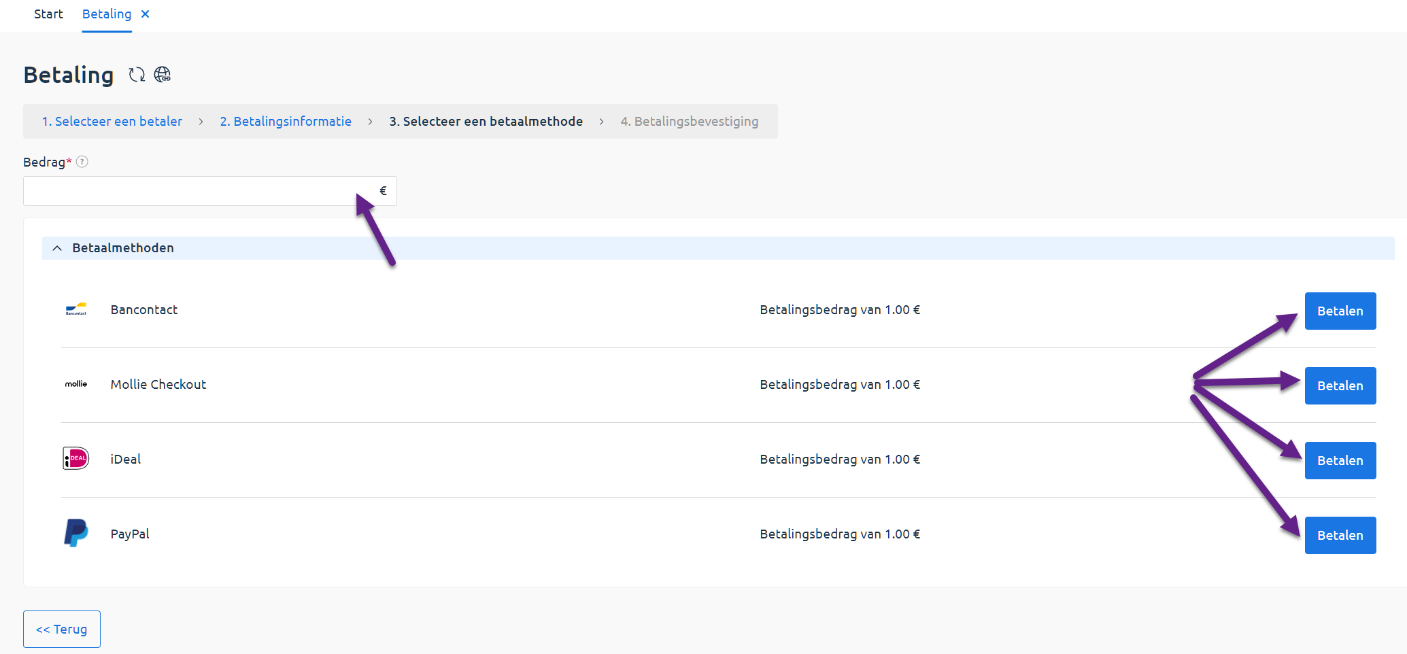
Task: Click Betalen next to PayPal
Action: [x=1340, y=535]
